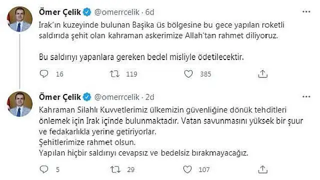
Task: Retweet the first tweet with 119 retweets
Action: coord(114,73)
